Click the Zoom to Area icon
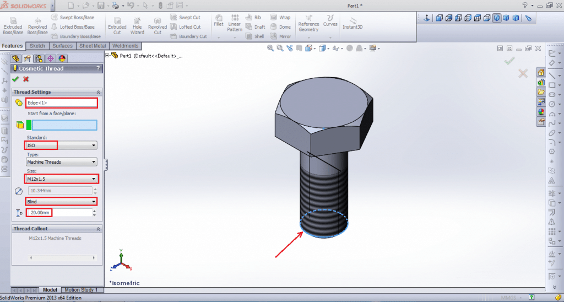This screenshot has width=564, height=302. tap(280, 48)
